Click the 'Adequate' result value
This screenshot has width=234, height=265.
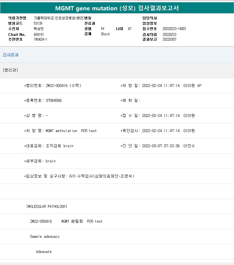(44, 252)
